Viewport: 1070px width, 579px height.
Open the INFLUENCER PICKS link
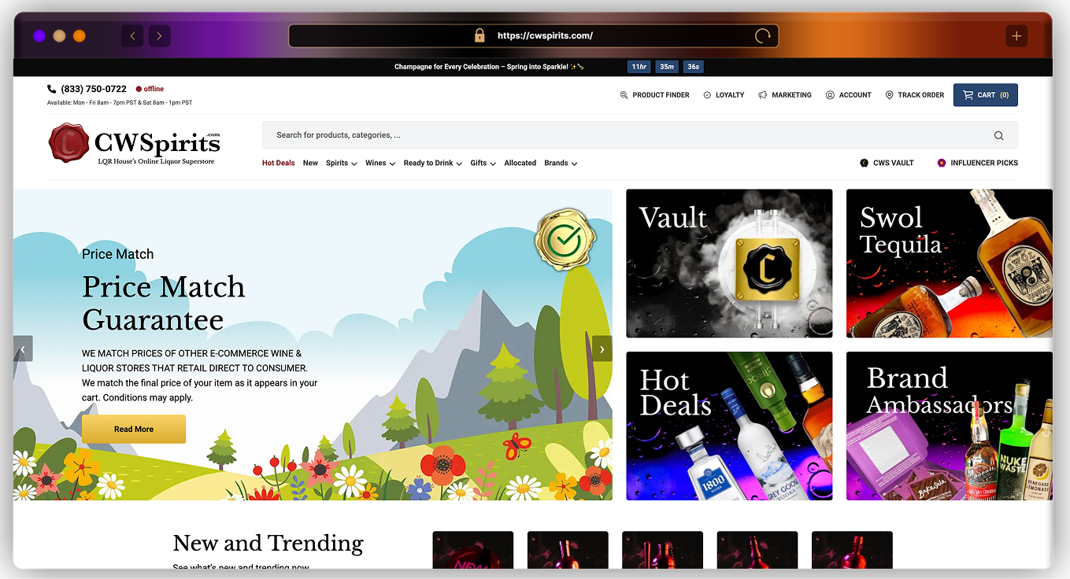click(x=977, y=163)
